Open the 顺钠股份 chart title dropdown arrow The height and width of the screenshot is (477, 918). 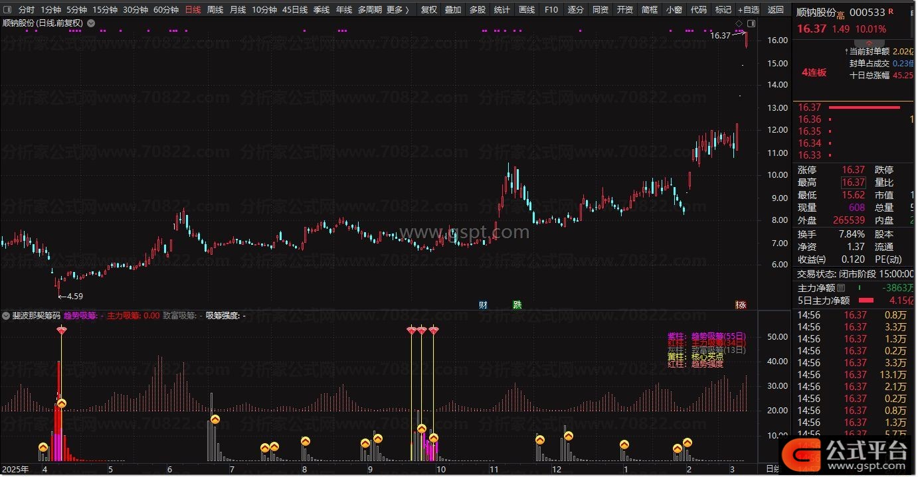[x=91, y=23]
